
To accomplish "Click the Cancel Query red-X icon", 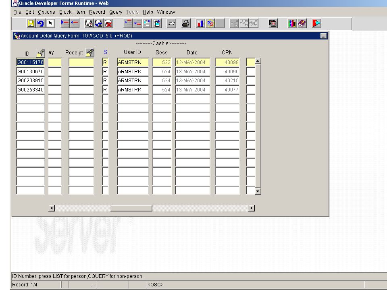I will [108, 23].
